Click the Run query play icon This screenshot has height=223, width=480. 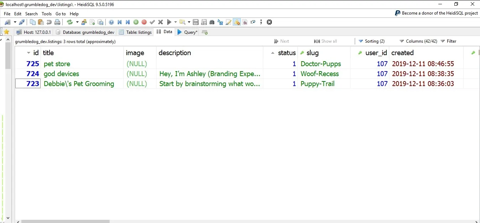click(x=169, y=22)
